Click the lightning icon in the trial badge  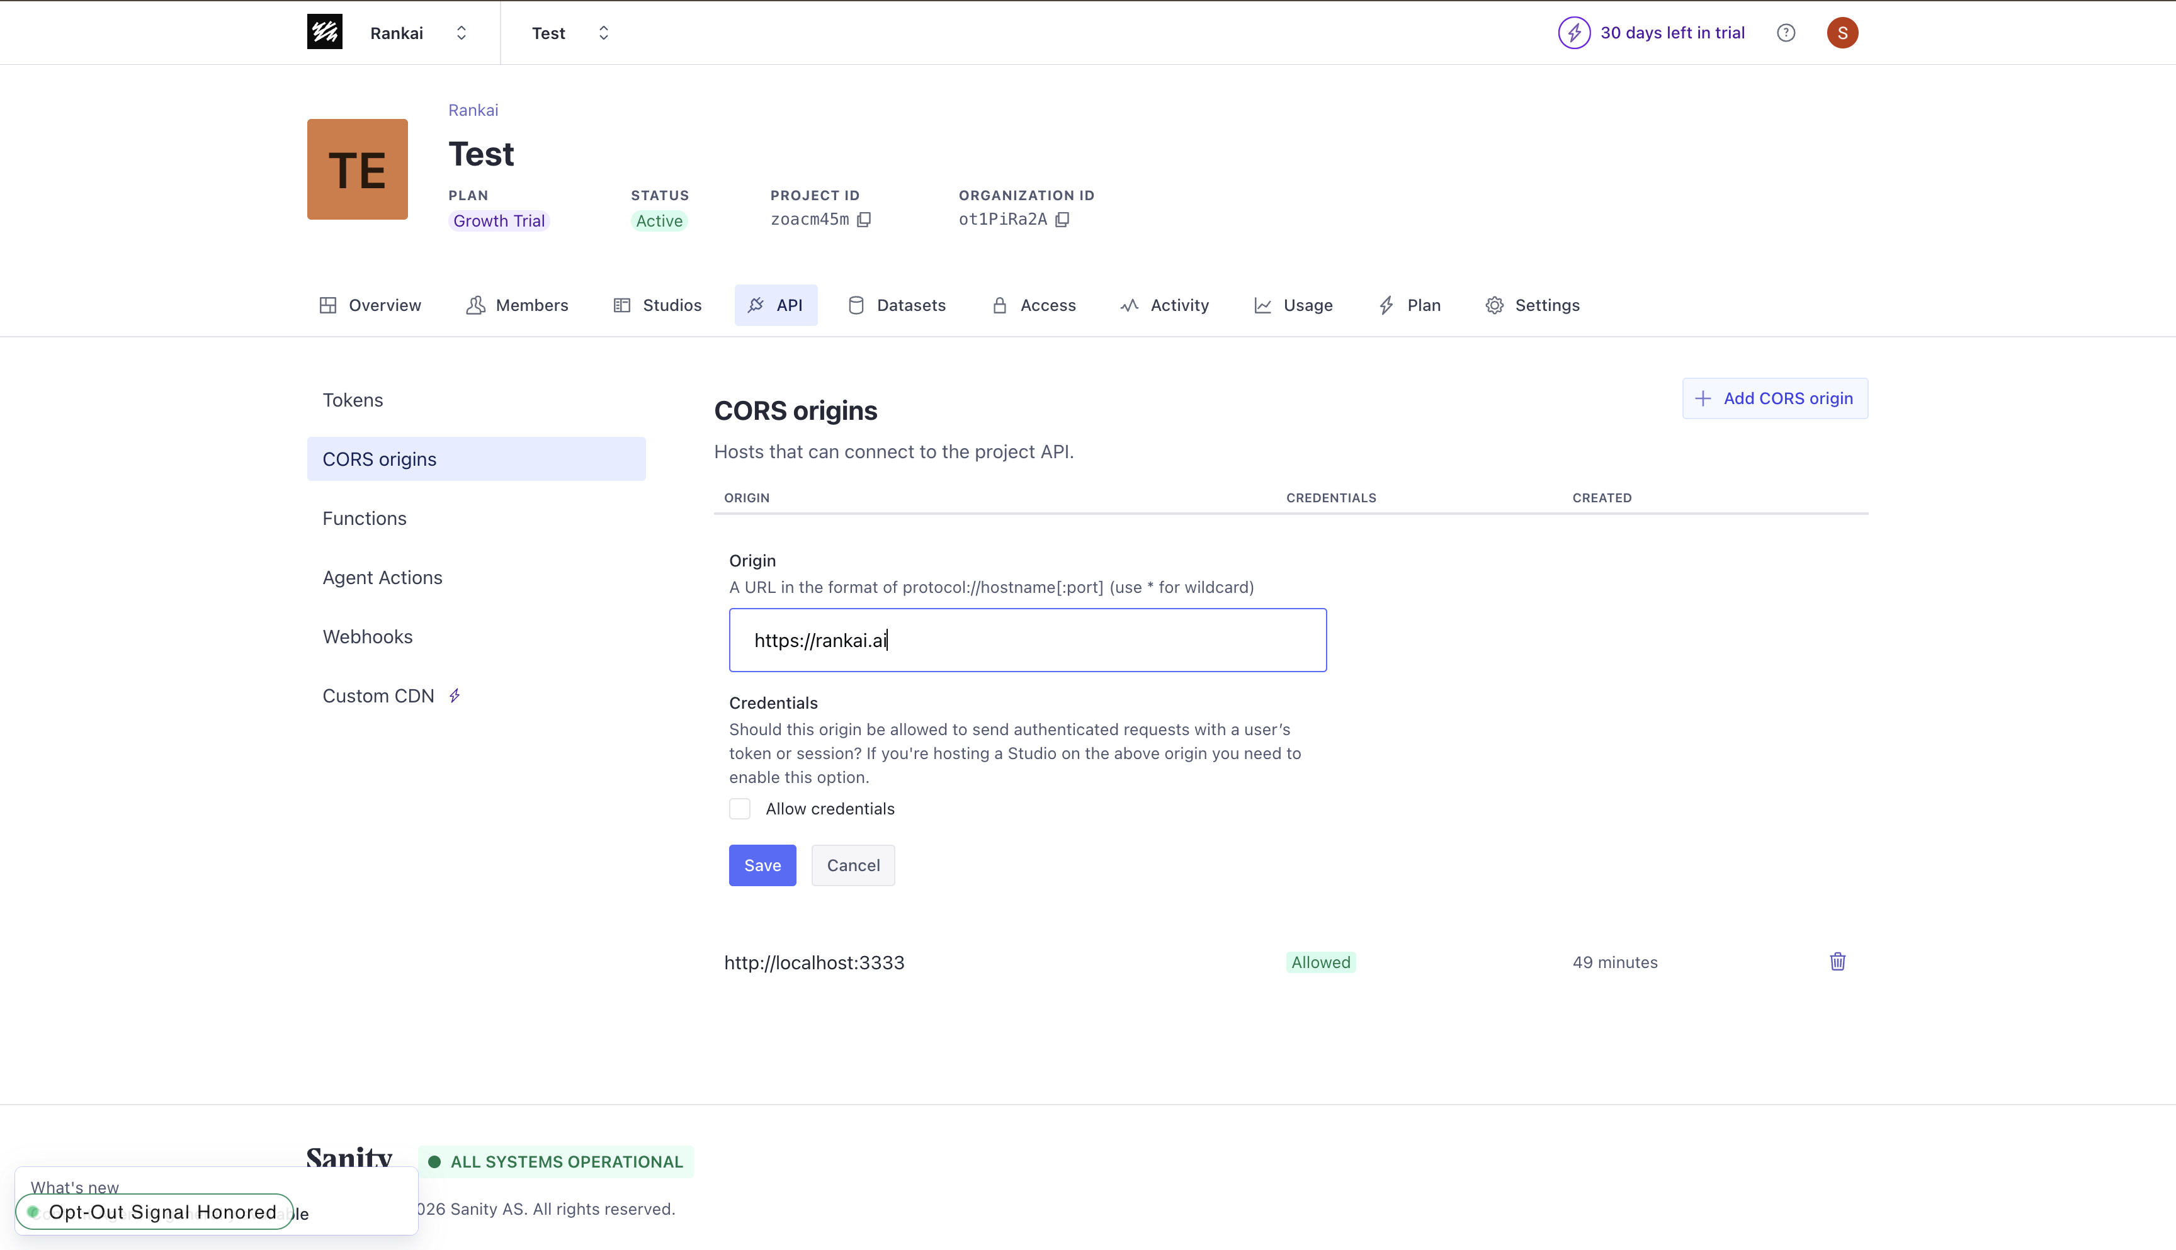pyautogui.click(x=1574, y=31)
